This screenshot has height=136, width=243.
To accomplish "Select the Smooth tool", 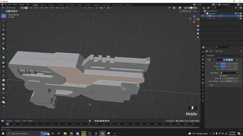I will tap(3, 89).
